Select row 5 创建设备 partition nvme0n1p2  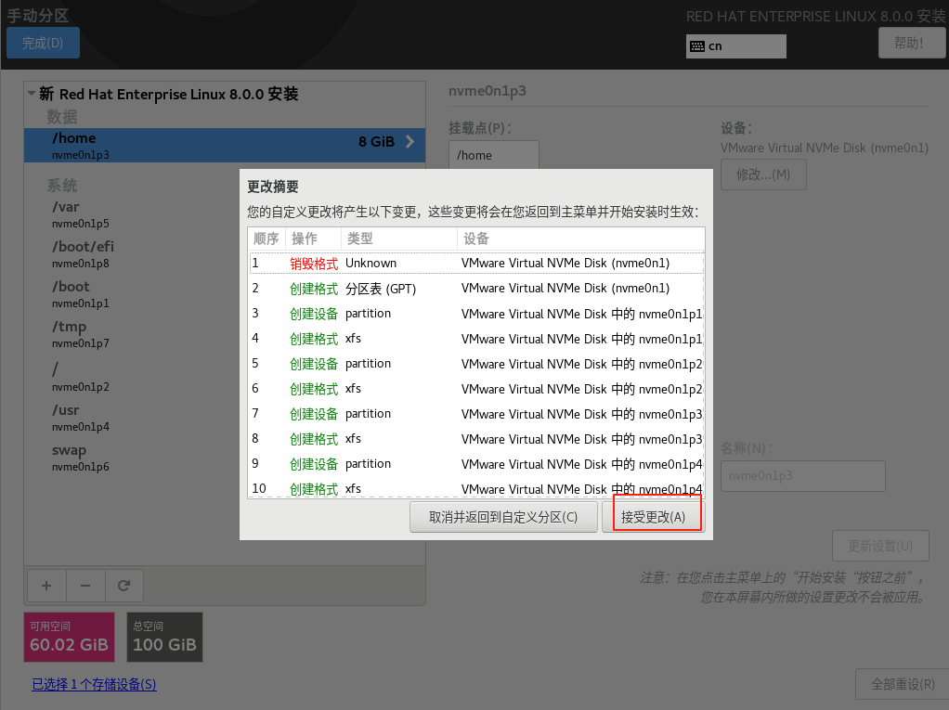coord(476,364)
